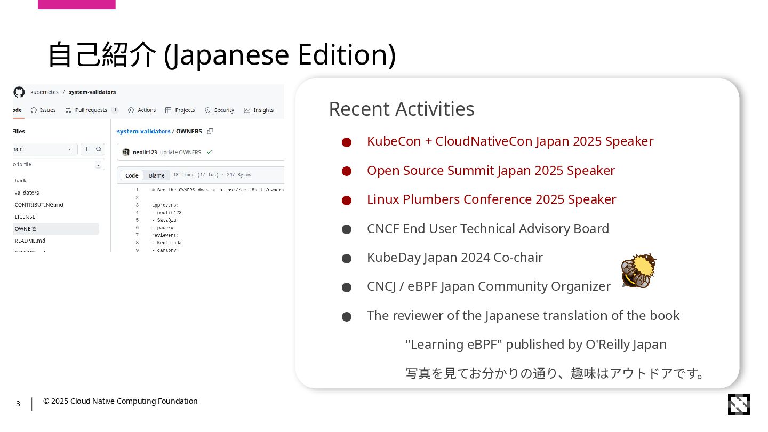The height and width of the screenshot is (432, 768).
Task: Click the Actions tab play icon
Action: (x=131, y=110)
